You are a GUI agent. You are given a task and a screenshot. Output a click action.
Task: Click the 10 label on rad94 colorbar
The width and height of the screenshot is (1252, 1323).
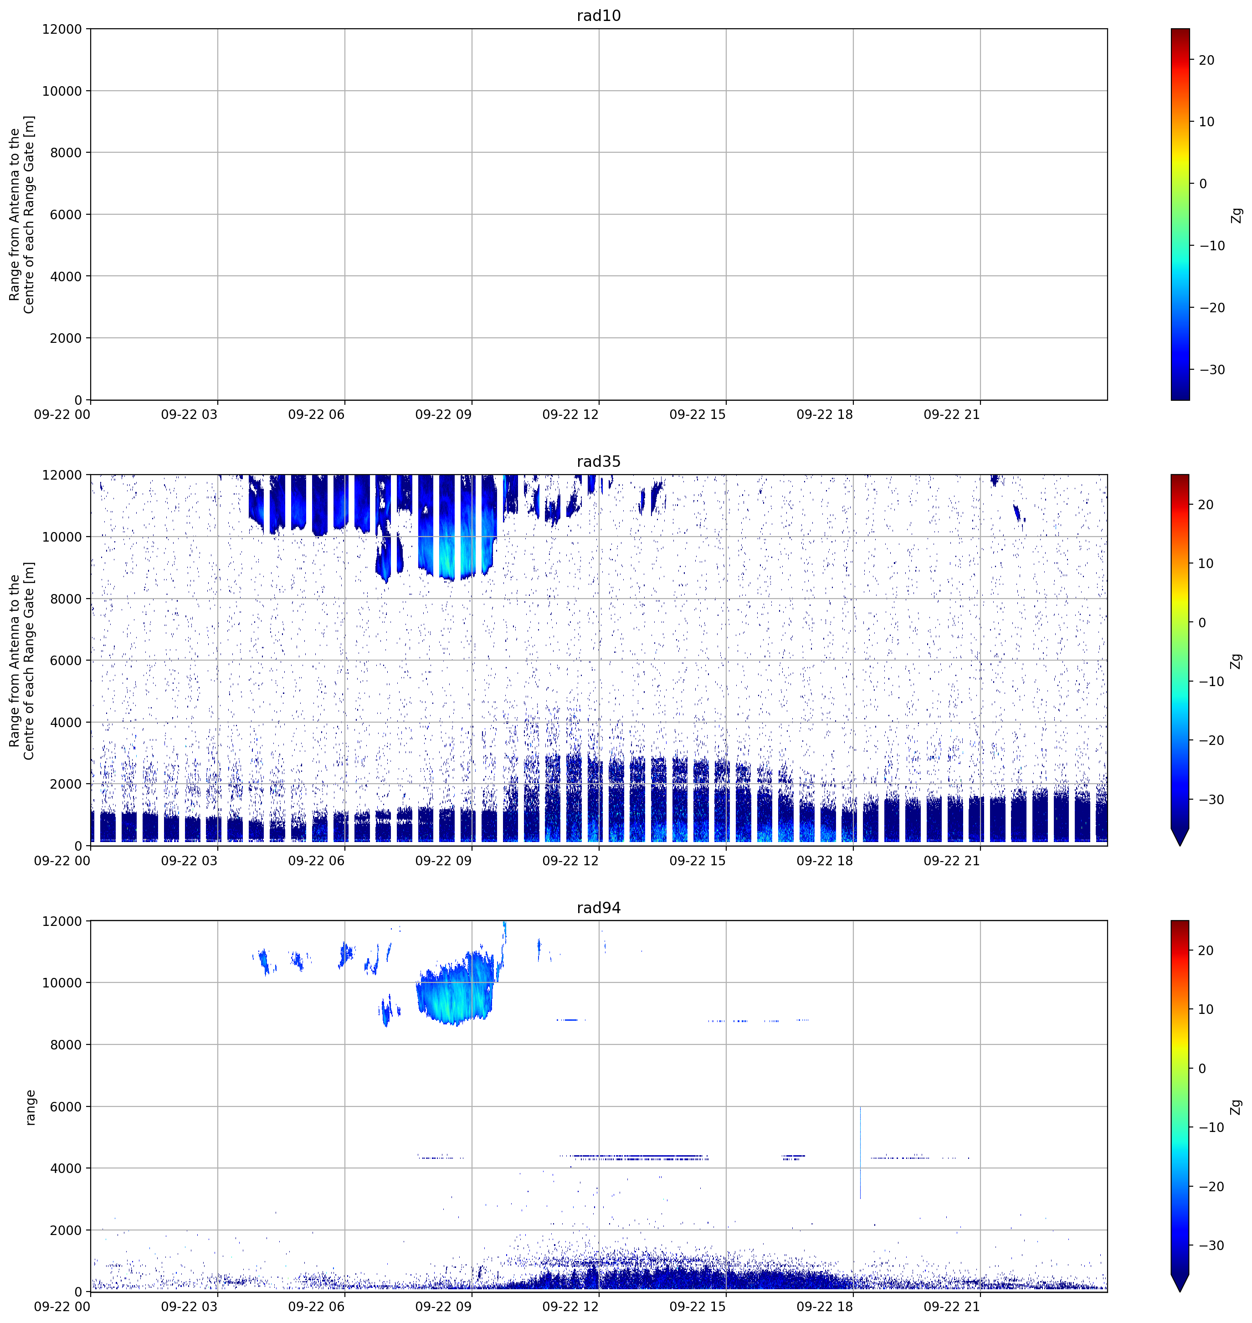[1206, 1009]
